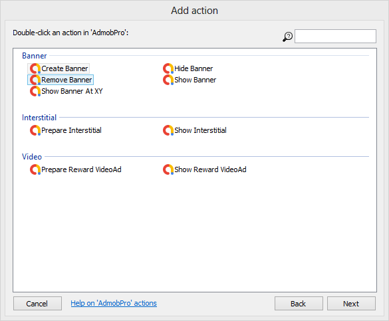Click the Video category heading

coord(32,157)
